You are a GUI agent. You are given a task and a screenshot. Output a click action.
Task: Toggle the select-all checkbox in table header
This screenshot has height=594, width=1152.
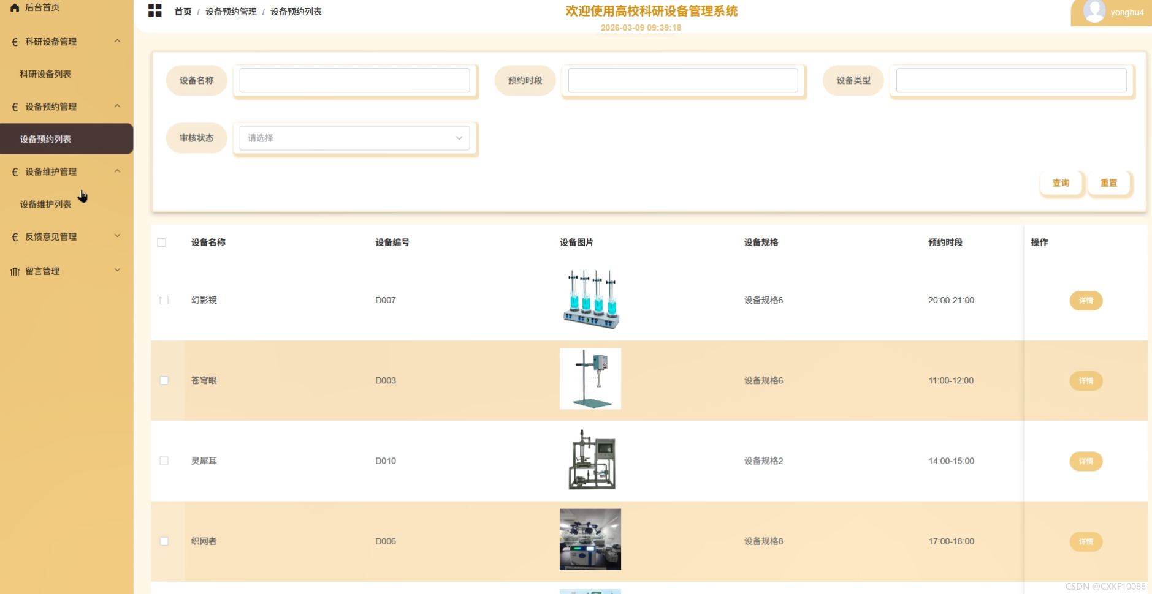[162, 242]
